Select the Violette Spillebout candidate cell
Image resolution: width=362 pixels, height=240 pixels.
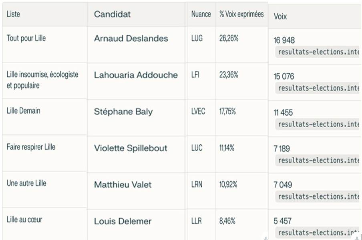click(x=131, y=148)
